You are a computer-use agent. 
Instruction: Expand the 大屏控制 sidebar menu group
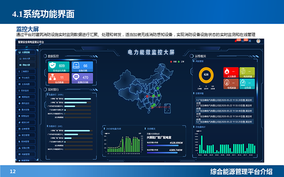point(26,52)
